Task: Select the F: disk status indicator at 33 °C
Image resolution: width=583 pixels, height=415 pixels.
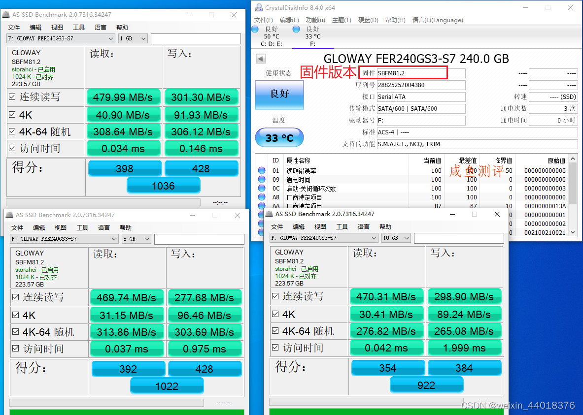Action: coord(296,29)
